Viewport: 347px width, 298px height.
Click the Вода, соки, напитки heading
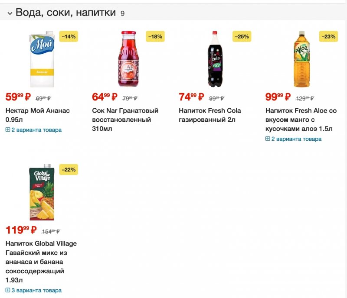point(65,13)
